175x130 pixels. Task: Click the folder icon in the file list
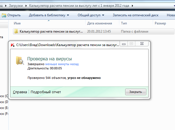16,31
